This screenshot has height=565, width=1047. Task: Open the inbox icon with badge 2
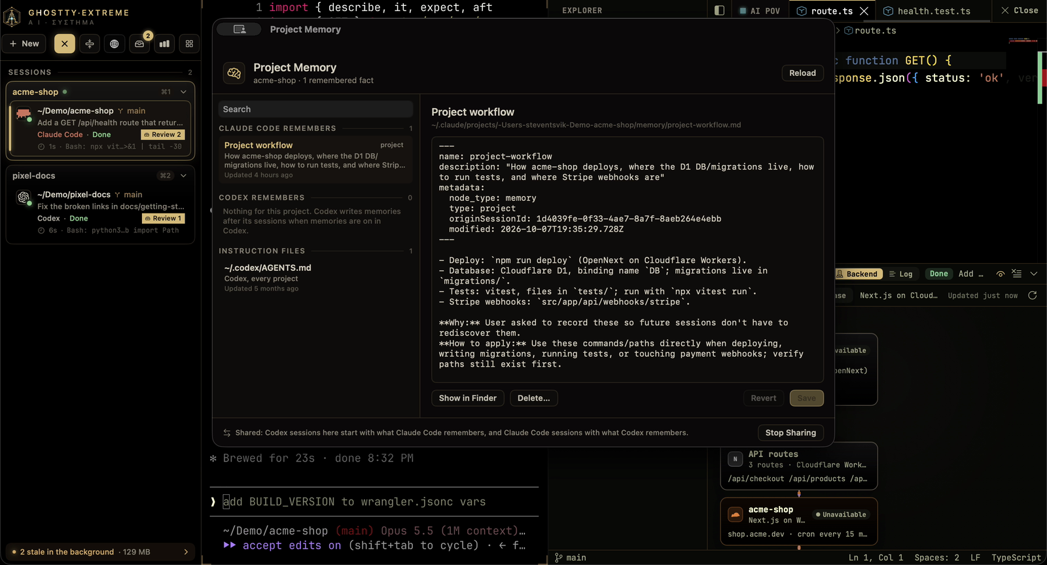pos(139,44)
